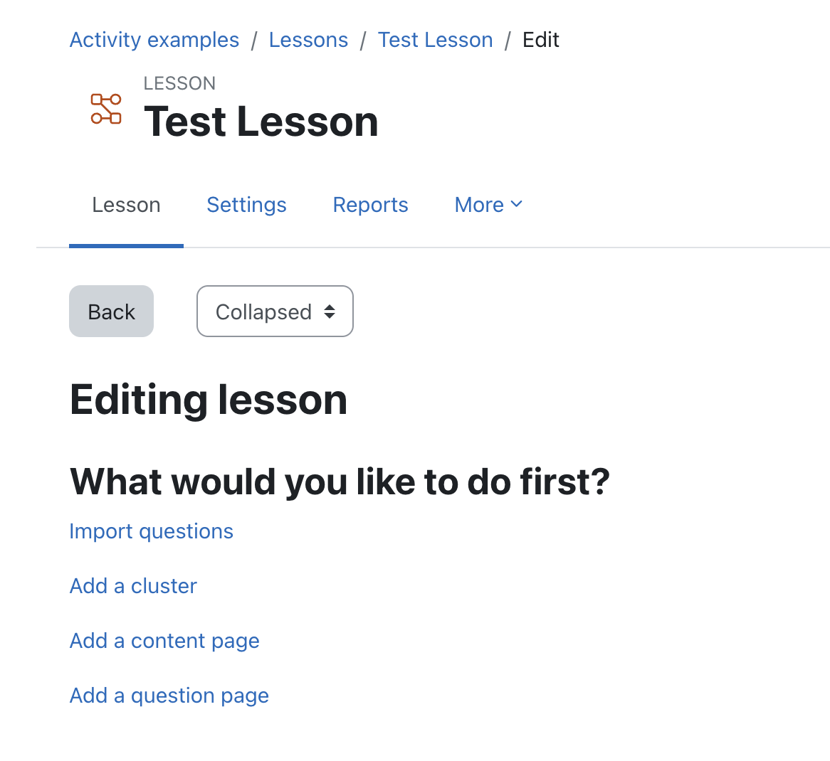The height and width of the screenshot is (761, 830).
Task: Select Add a content page
Action: click(x=164, y=641)
